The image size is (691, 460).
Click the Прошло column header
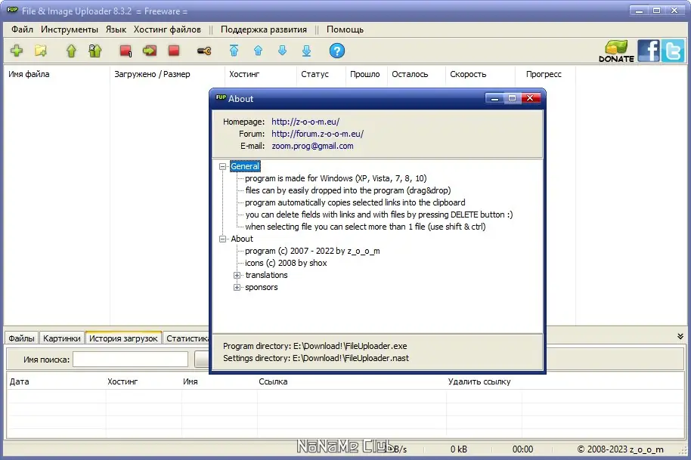point(367,74)
